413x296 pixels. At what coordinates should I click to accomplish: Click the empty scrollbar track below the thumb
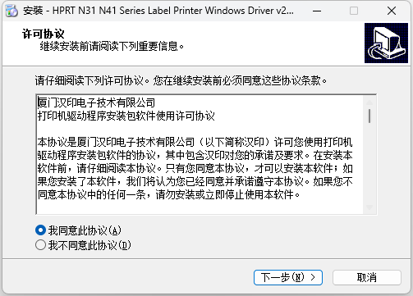point(369,163)
